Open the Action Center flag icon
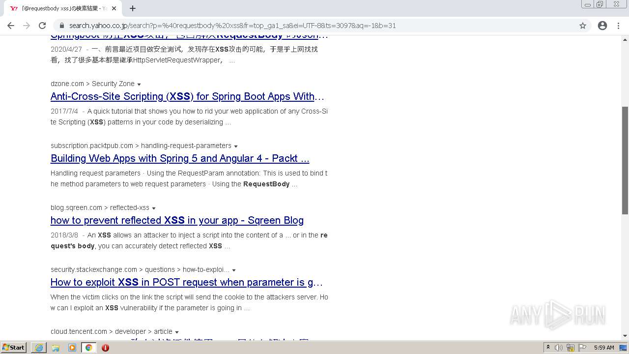Image resolution: width=629 pixels, height=354 pixels. point(582,348)
